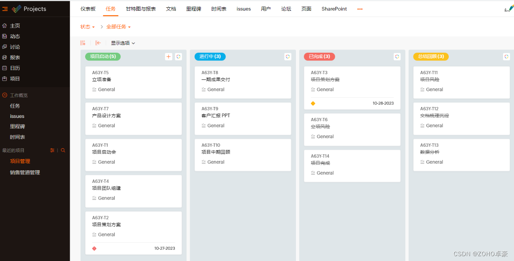The height and width of the screenshot is (261, 514).
Task: Click the search icon beside 最近的项目
Action: pyautogui.click(x=63, y=150)
